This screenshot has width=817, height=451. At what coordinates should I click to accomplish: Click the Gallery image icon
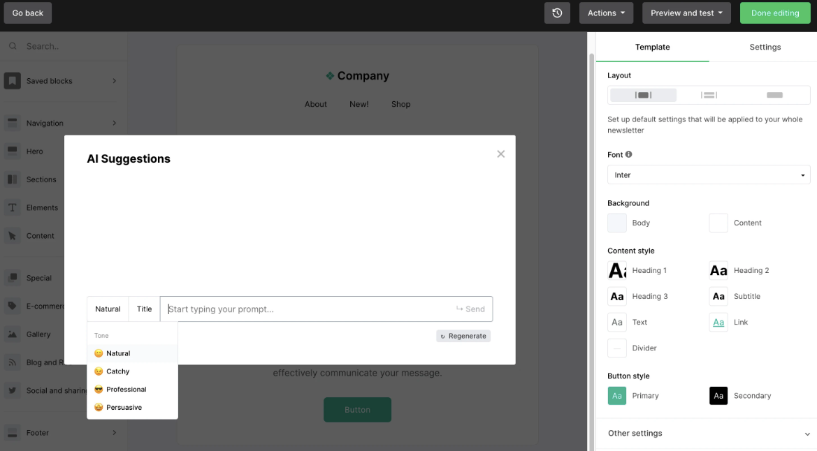[x=13, y=334]
